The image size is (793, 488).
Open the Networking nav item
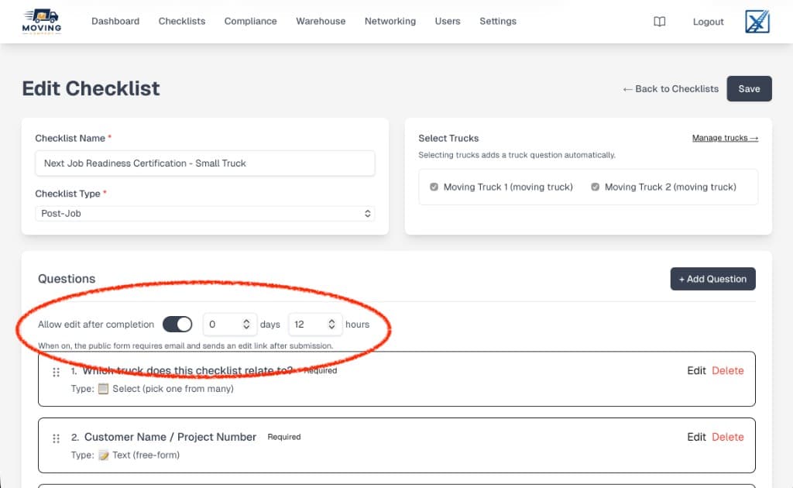point(390,21)
